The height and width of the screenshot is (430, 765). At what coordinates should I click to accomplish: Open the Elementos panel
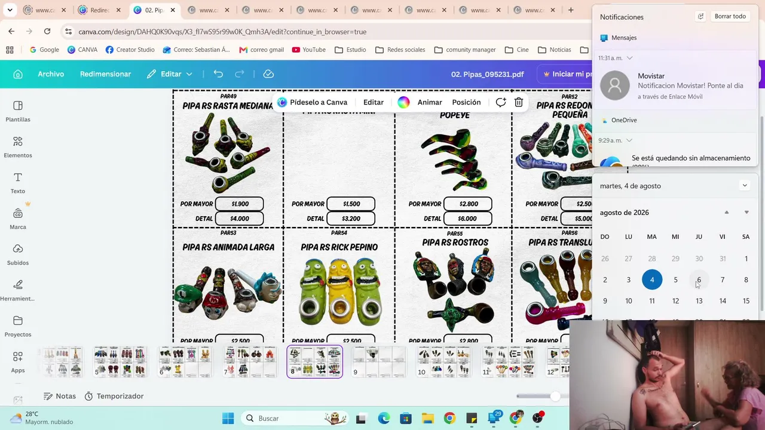[18, 147]
